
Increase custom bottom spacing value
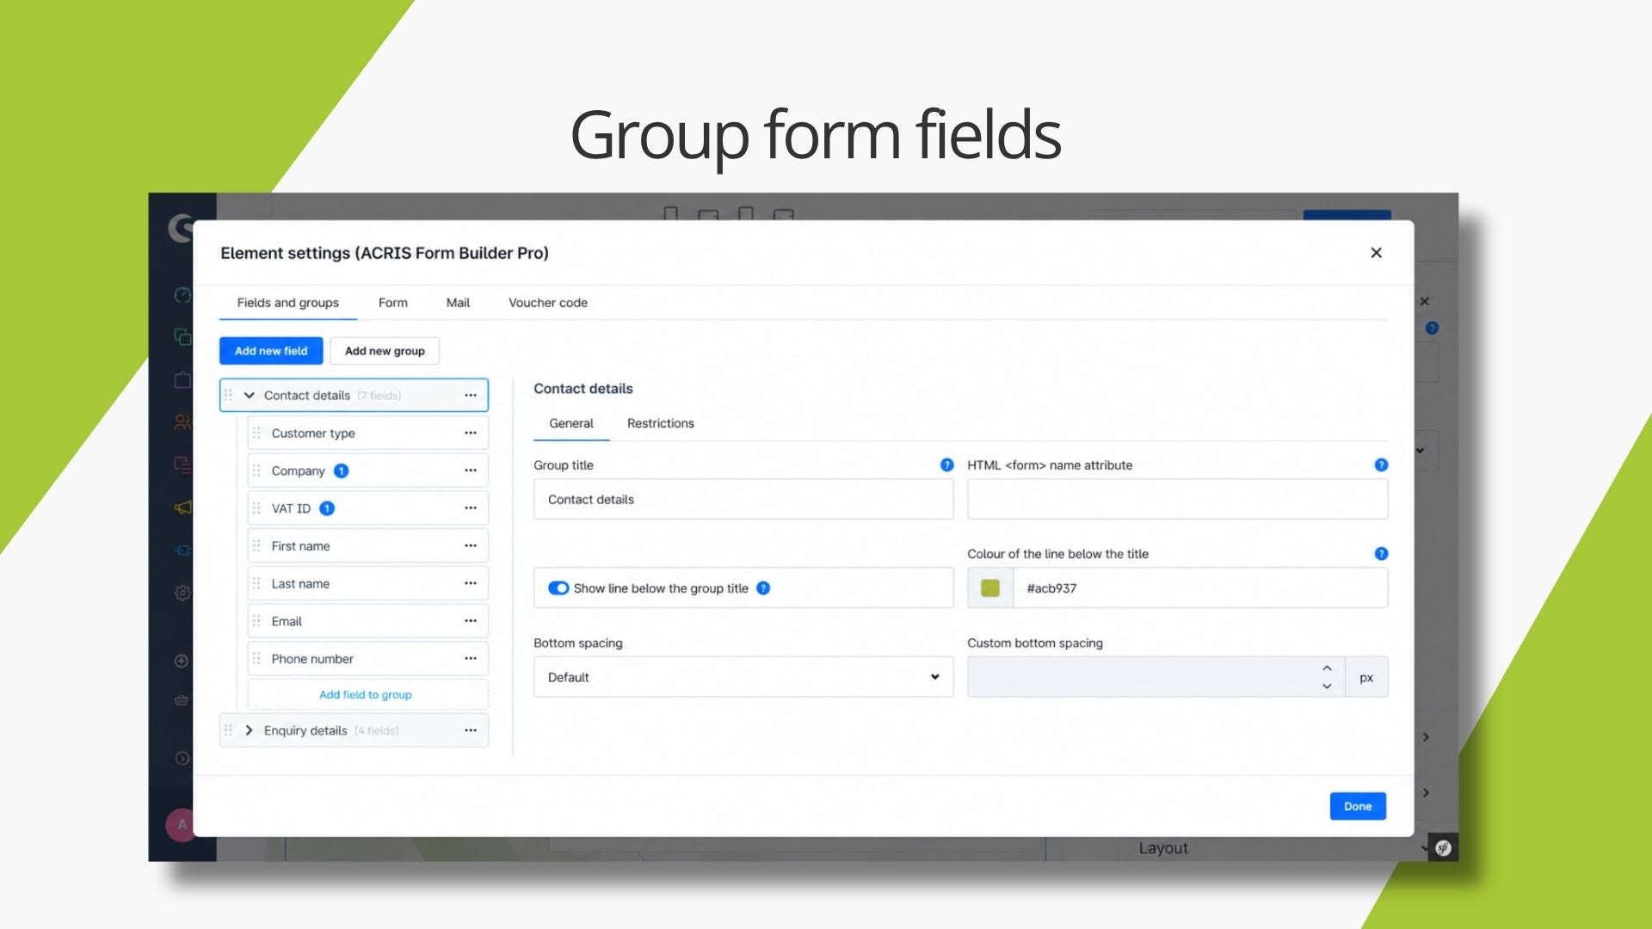click(1327, 668)
